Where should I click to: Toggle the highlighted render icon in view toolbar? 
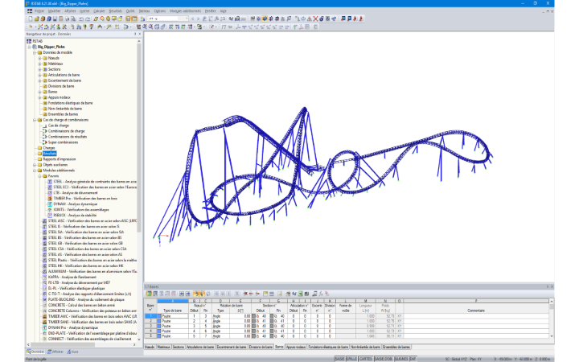click(x=265, y=19)
